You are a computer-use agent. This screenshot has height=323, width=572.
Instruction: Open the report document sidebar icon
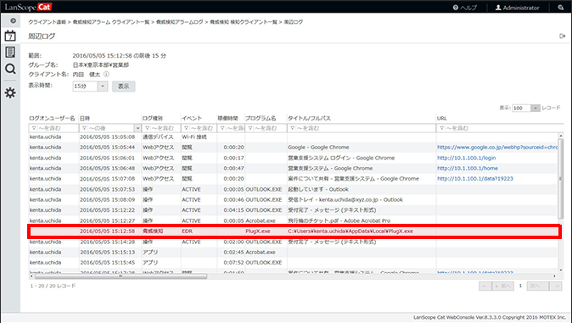tap(10, 52)
